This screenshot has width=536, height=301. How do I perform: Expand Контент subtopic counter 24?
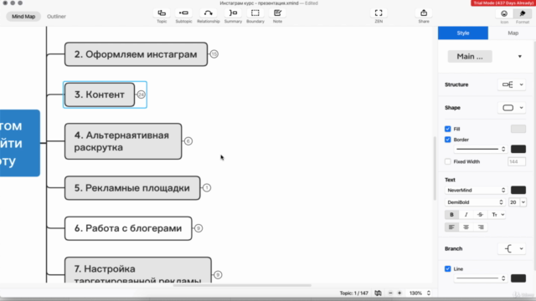coord(142,94)
